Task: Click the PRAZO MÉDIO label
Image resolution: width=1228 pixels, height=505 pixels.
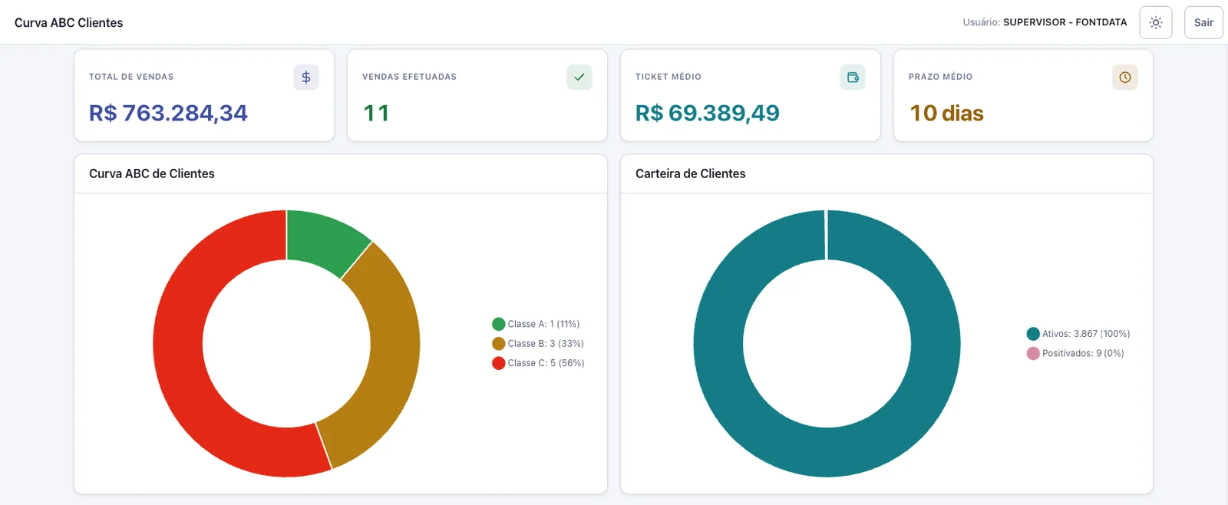Action: click(x=940, y=77)
